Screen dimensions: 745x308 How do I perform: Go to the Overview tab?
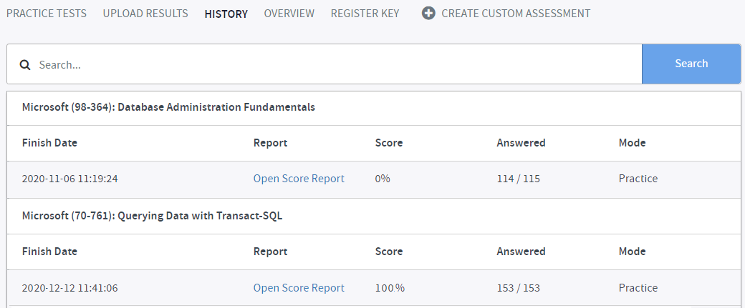point(289,14)
